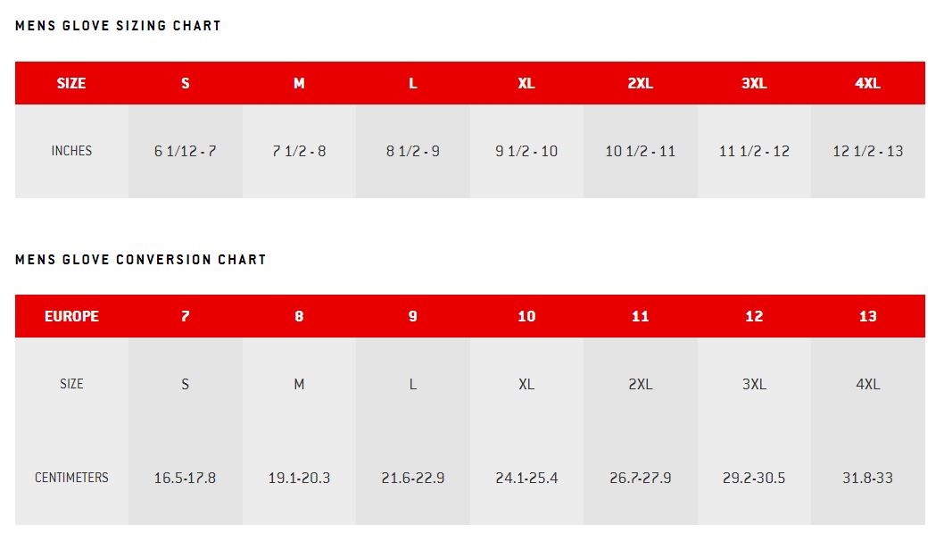Click the "6 1/12 - 7" inches cell
The height and width of the screenshot is (550, 944).
point(186,151)
